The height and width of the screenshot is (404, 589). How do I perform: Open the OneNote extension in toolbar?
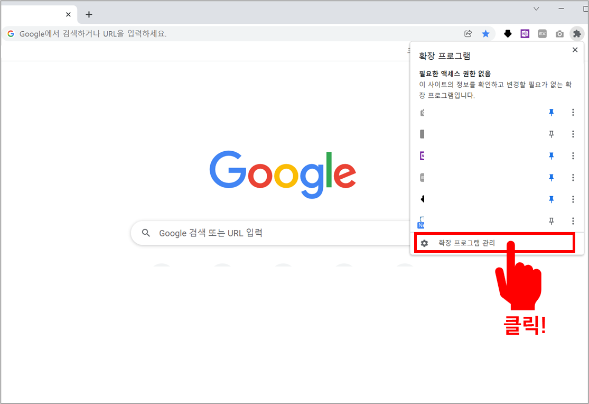pyautogui.click(x=525, y=34)
